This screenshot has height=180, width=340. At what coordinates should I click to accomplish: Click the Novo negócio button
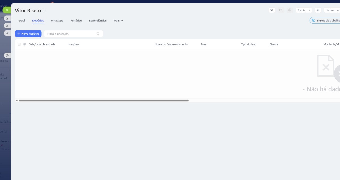click(28, 34)
